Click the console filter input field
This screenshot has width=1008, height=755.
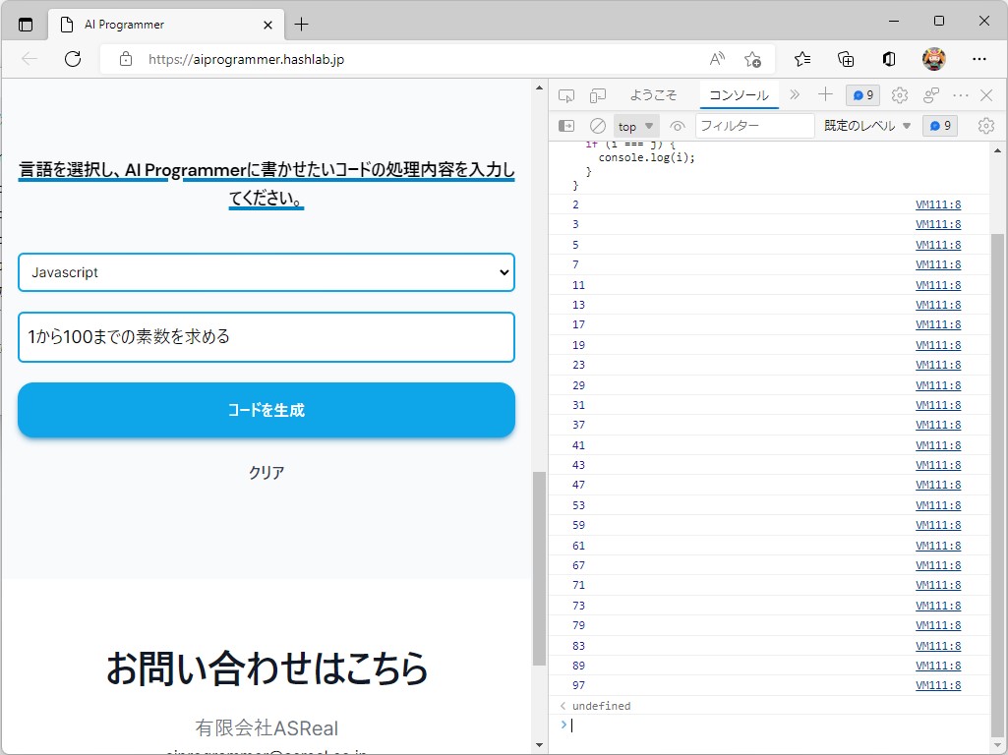point(755,126)
